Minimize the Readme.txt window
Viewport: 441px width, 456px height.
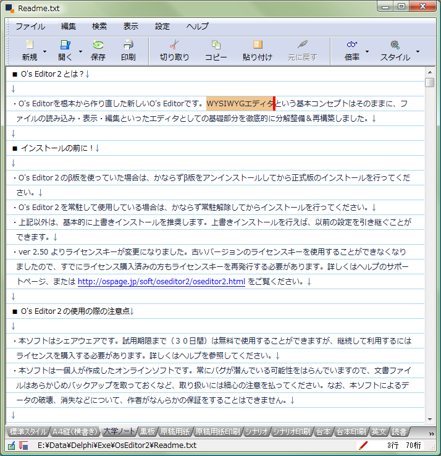tap(385, 7)
